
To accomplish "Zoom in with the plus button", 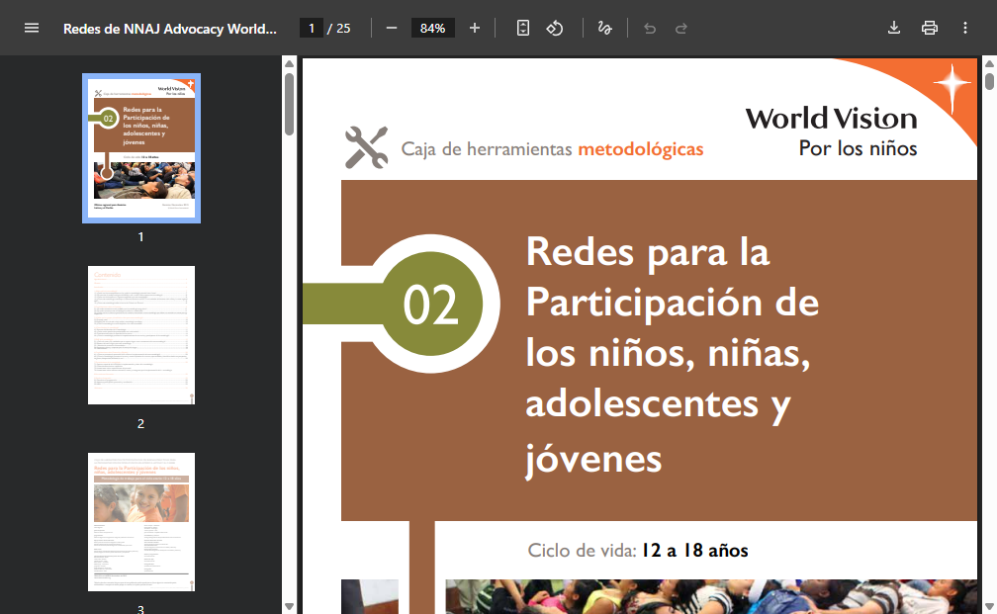I will [475, 28].
